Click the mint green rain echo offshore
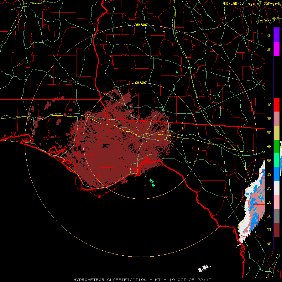This screenshot has width=282, height=282. tap(152, 183)
